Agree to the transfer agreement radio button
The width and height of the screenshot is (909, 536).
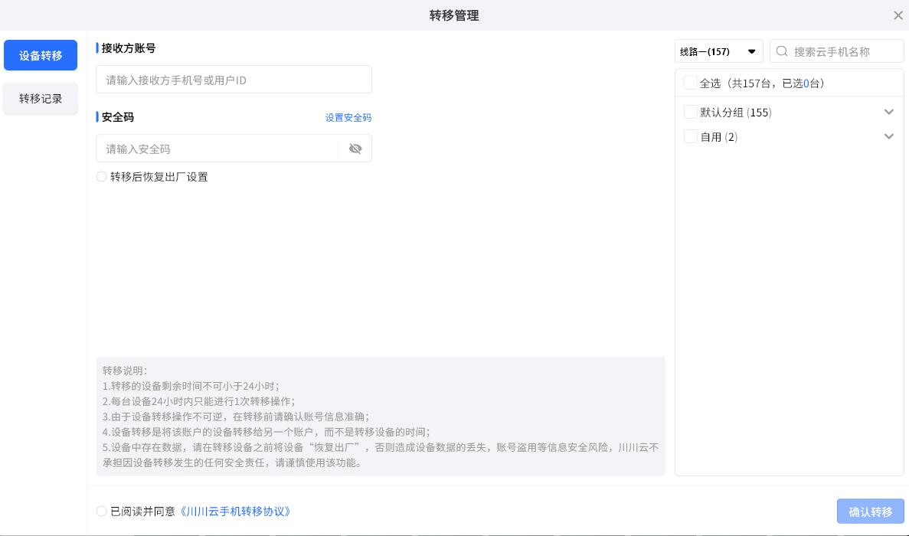click(102, 511)
